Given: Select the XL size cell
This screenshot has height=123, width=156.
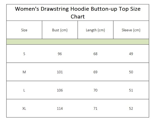Looking at the screenshot, I should tap(24, 108).
